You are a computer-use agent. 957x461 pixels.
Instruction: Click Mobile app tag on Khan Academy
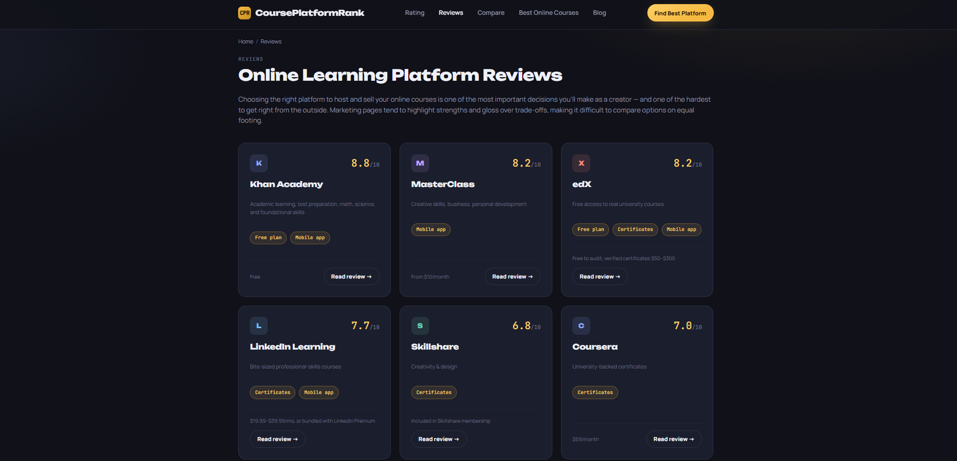point(310,238)
